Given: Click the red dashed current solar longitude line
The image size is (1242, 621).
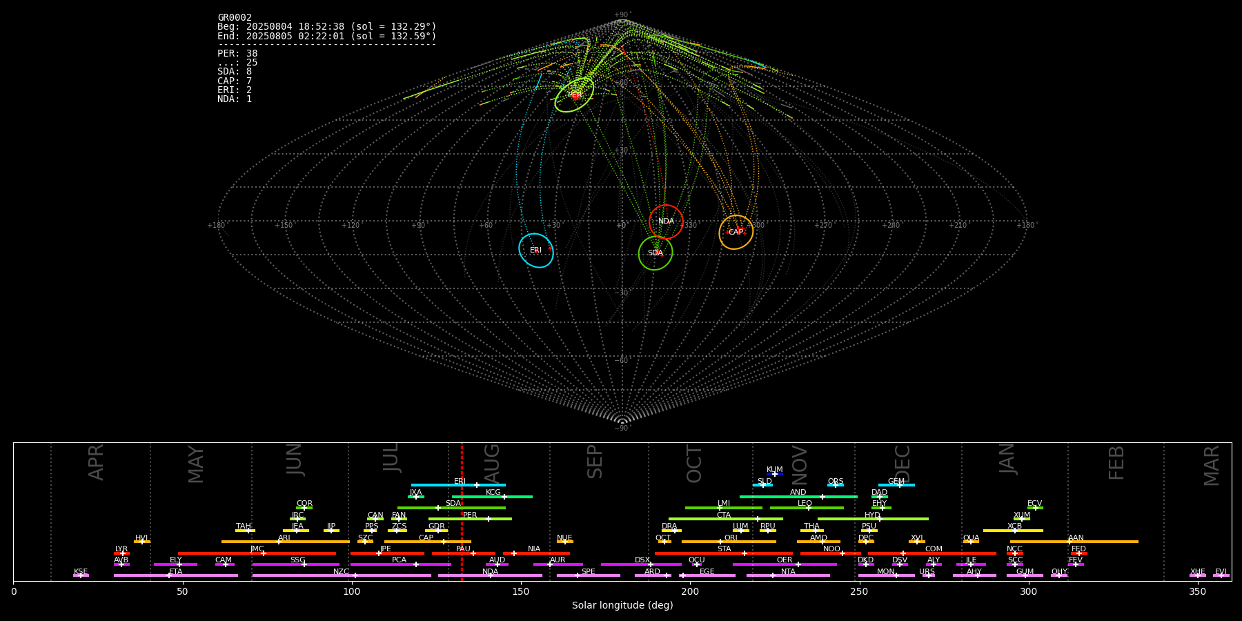Looking at the screenshot, I should (462, 511).
